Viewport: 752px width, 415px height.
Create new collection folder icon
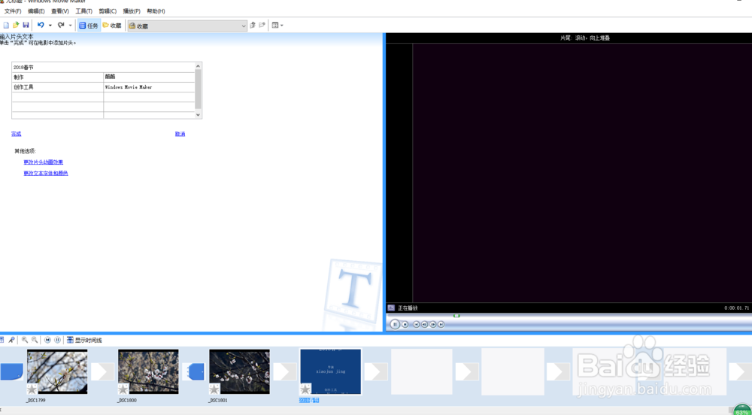click(x=262, y=26)
